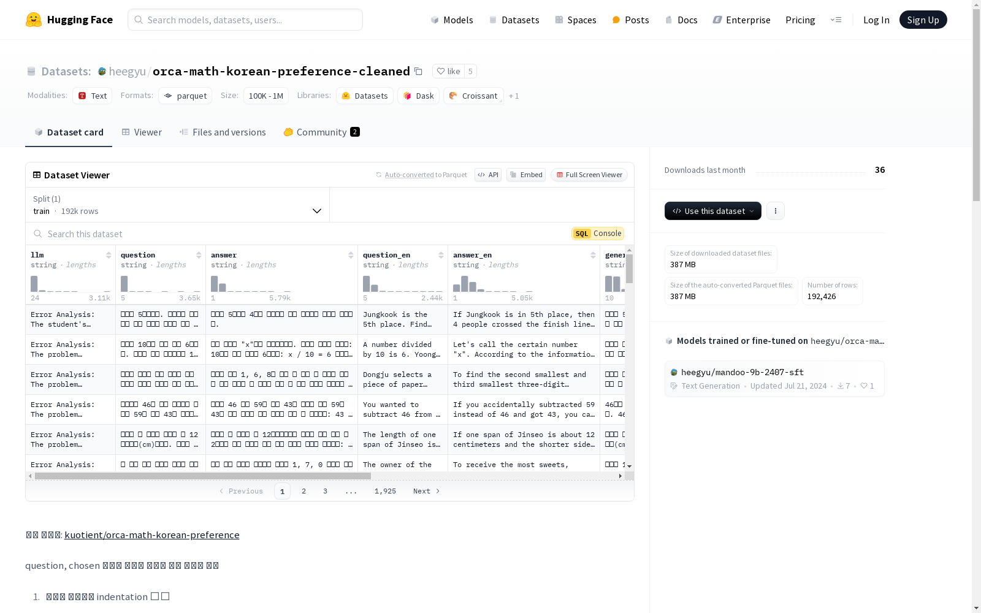Show the +1 additional libraries
Image resolution: width=981 pixels, height=613 pixels.
(x=514, y=96)
